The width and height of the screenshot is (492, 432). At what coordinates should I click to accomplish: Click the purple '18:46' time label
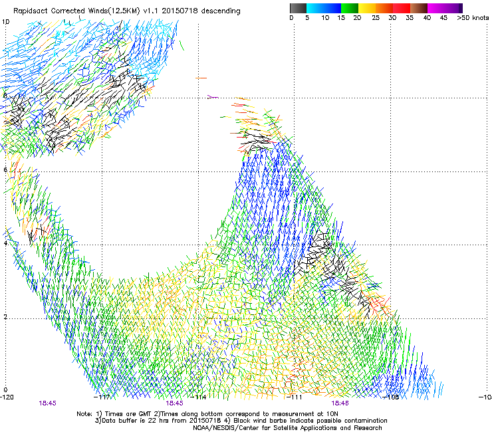[340, 403]
